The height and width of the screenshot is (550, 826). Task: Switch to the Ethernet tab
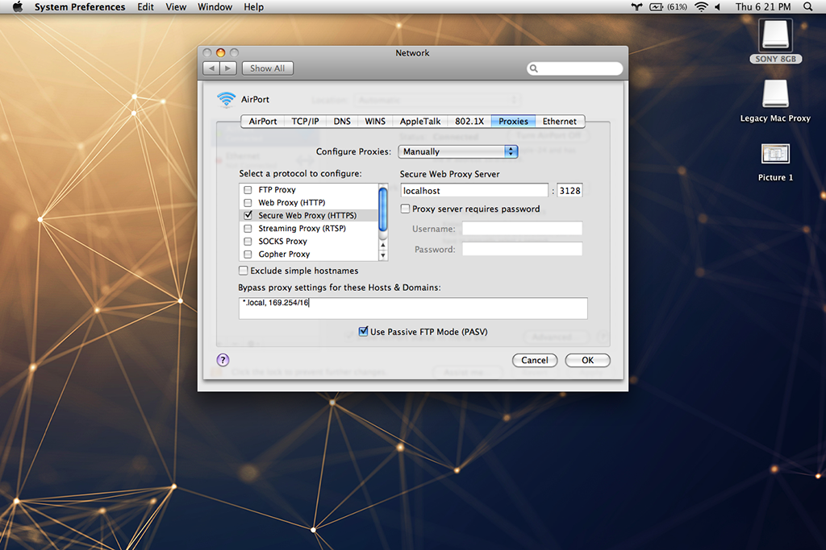(560, 122)
